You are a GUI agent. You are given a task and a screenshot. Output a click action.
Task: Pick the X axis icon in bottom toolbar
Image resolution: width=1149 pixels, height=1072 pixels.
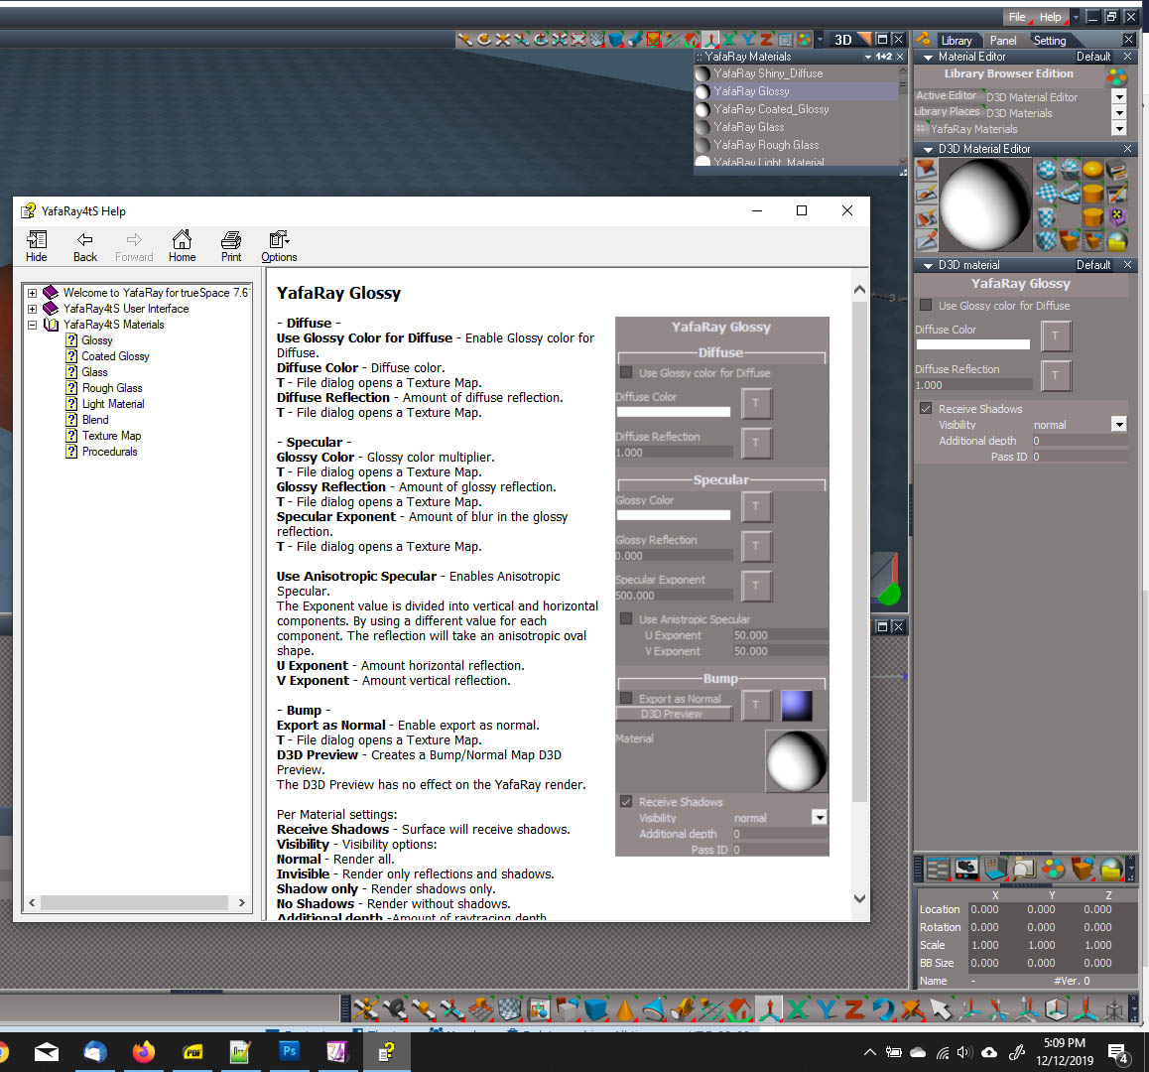(798, 1009)
